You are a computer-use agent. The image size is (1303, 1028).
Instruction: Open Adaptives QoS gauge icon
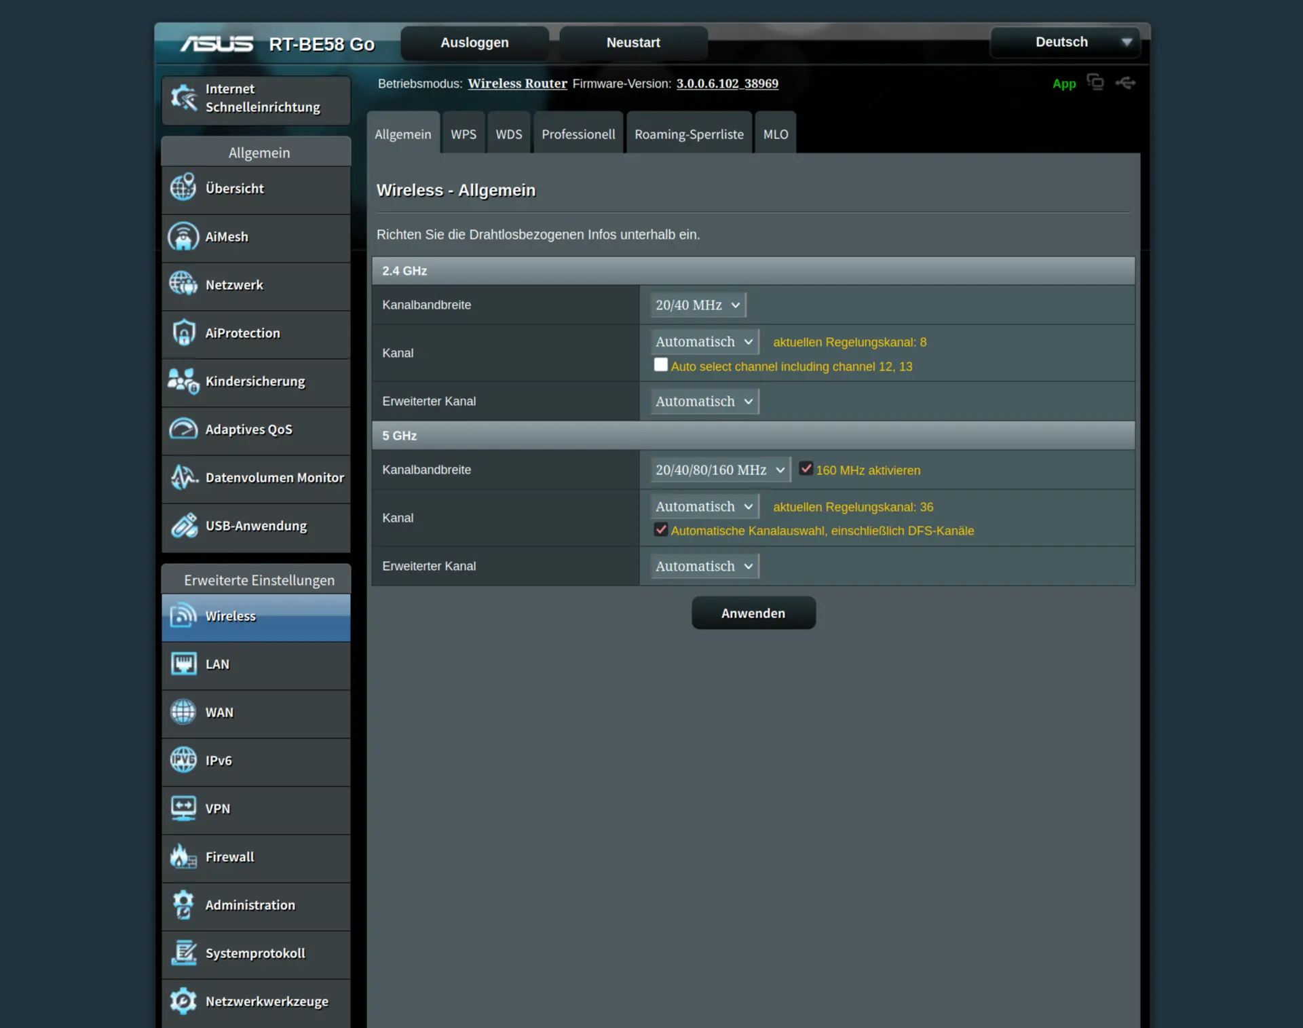point(183,430)
